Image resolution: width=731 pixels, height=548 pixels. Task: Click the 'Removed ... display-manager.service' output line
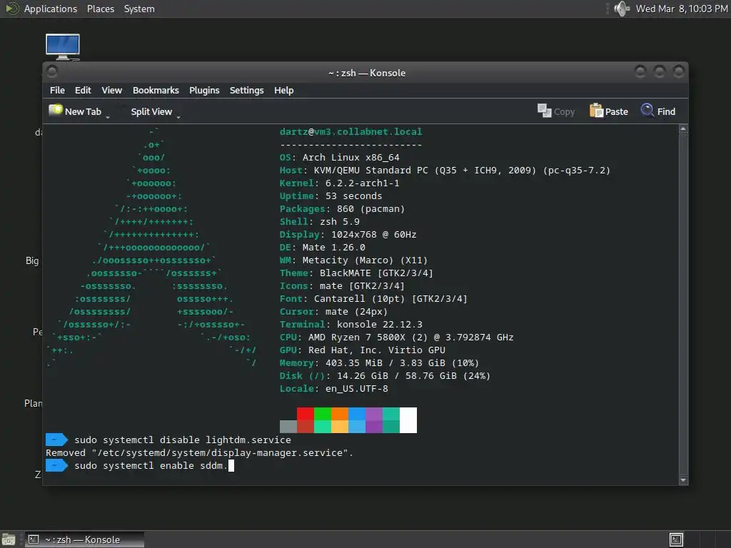200,453
